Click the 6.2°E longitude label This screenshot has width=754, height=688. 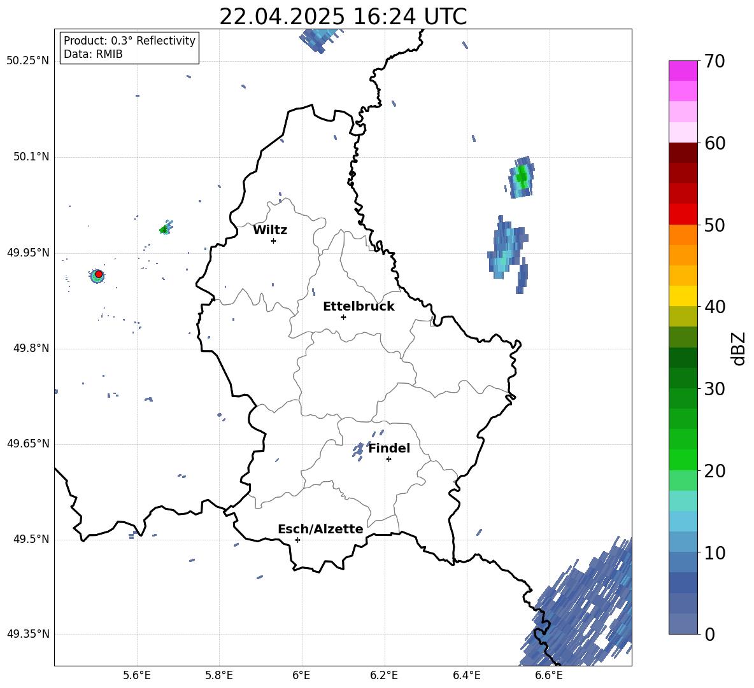(x=384, y=675)
